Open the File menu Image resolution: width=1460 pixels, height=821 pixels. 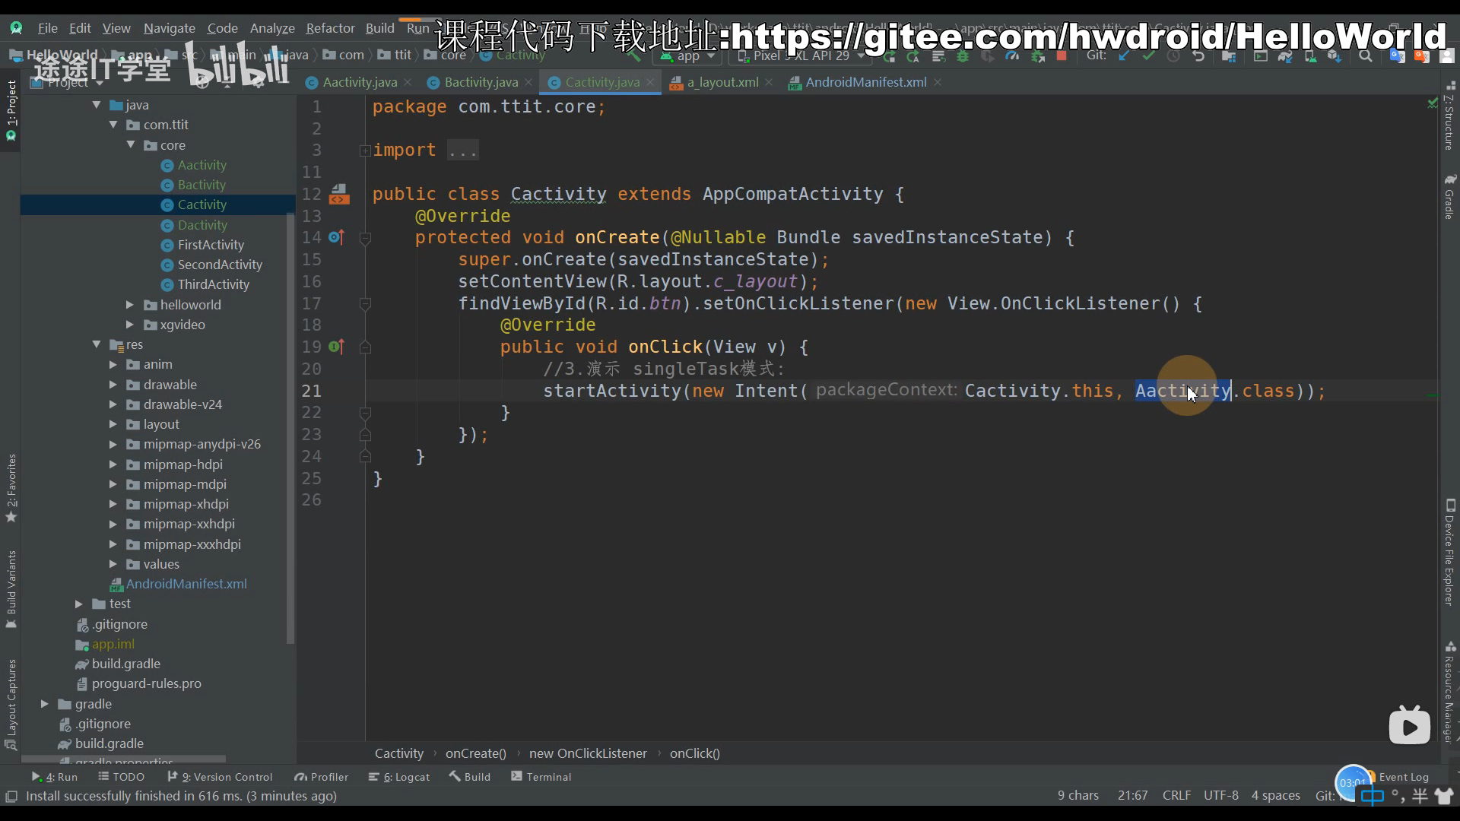click(x=48, y=28)
